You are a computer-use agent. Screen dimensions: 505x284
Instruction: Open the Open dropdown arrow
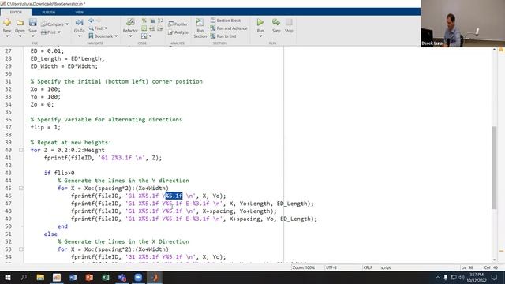click(x=20, y=36)
